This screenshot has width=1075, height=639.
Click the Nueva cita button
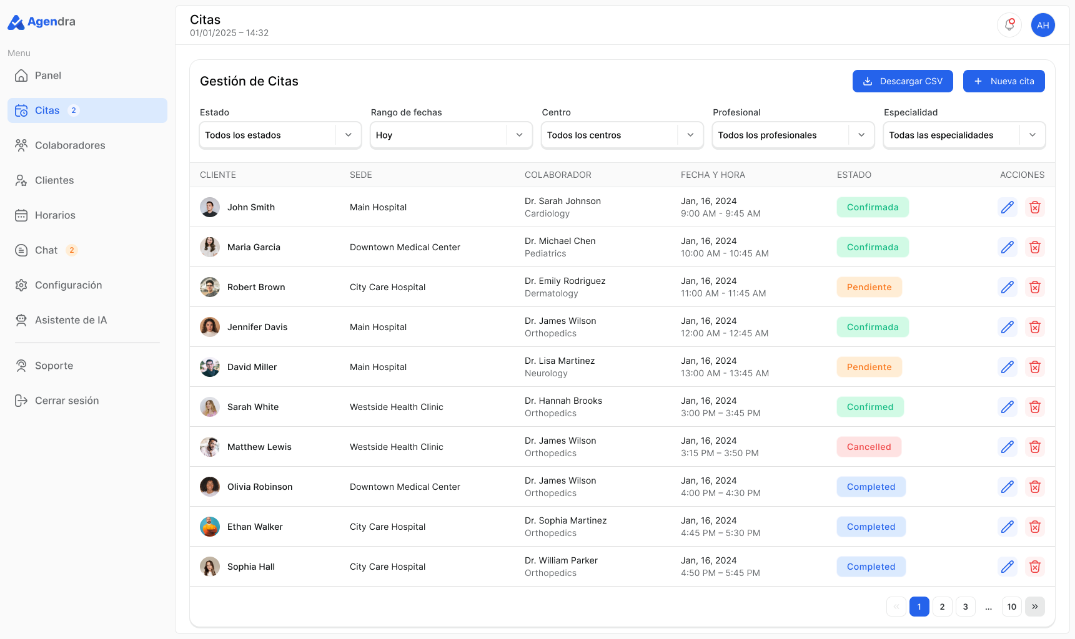point(1004,81)
